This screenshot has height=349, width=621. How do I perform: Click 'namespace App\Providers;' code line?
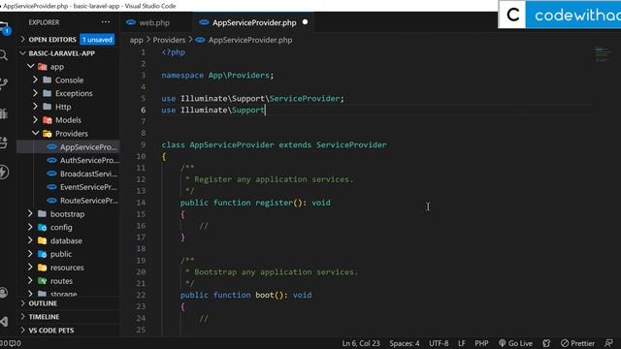217,76
